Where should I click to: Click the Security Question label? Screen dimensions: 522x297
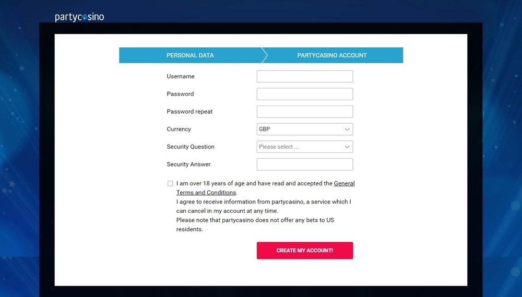coord(191,147)
